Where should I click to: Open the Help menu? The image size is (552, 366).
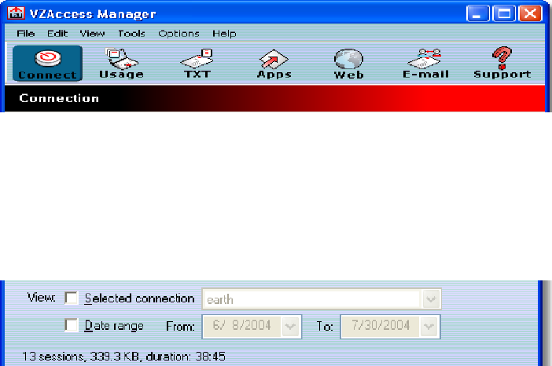point(224,34)
